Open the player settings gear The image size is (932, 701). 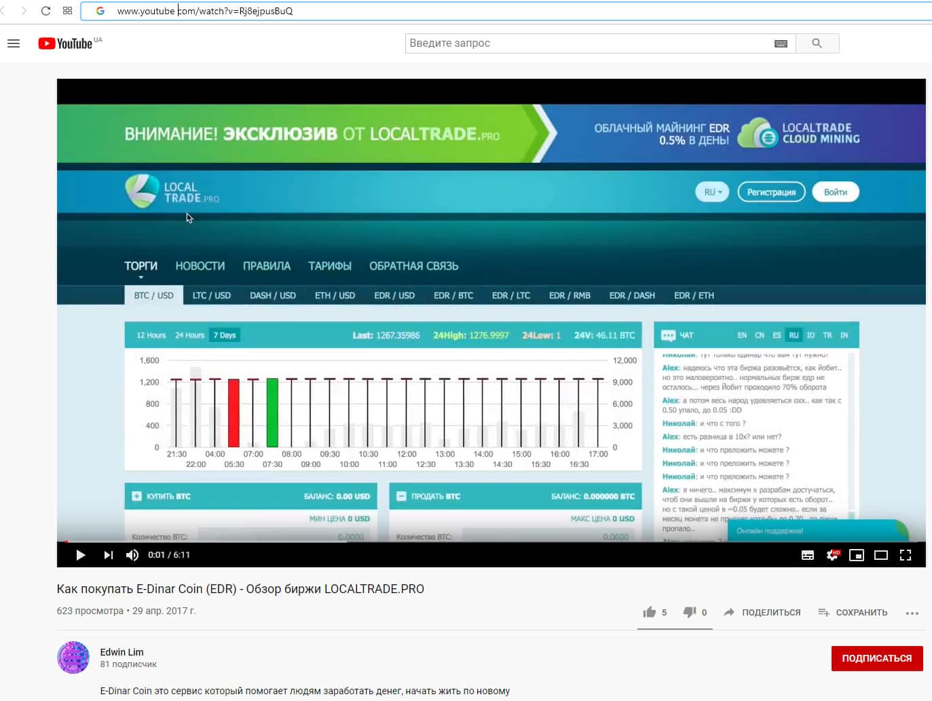(832, 555)
